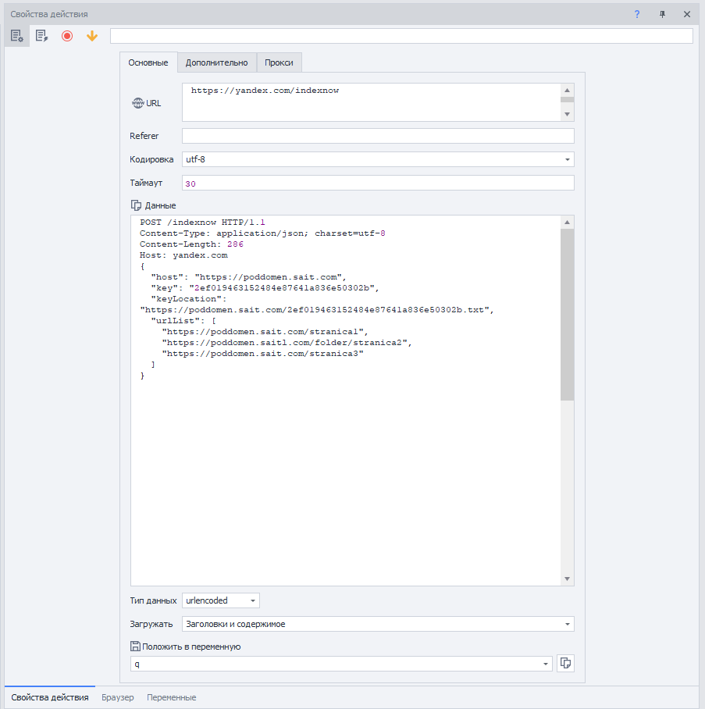Image resolution: width=705 pixels, height=709 pixels.
Task: Click the Host: yandex.com line
Action: point(183,255)
